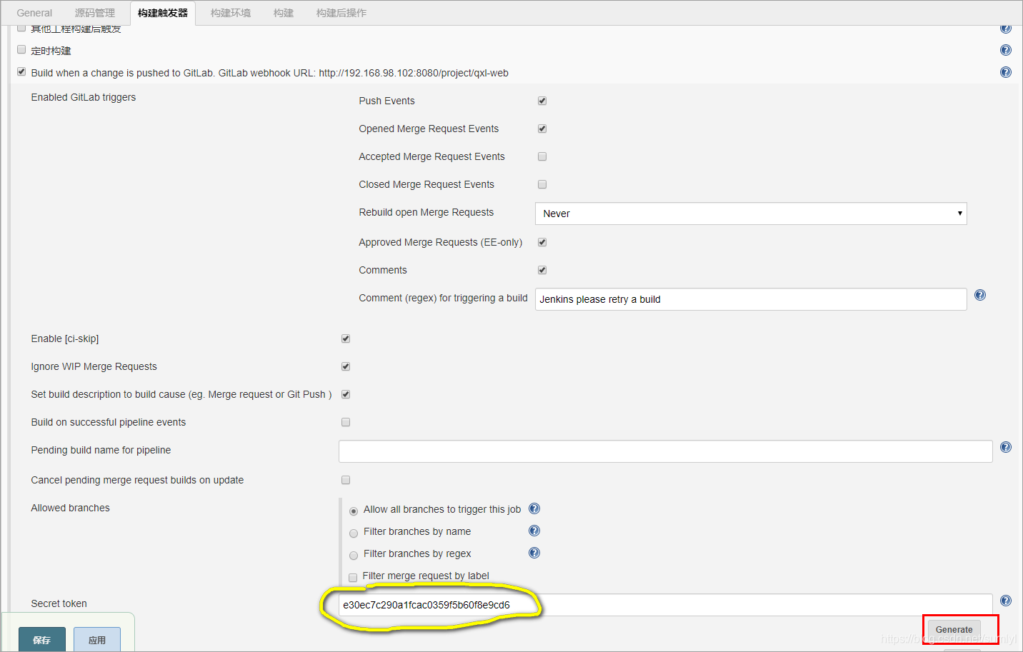The image size is (1023, 652).
Task: Toggle the Comments checkbox
Action: [x=542, y=270]
